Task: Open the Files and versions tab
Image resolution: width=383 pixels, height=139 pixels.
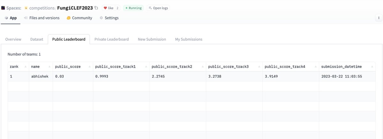Action: click(x=42, y=18)
